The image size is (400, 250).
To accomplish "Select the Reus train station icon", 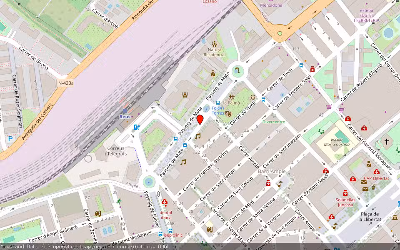I will tap(125, 111).
